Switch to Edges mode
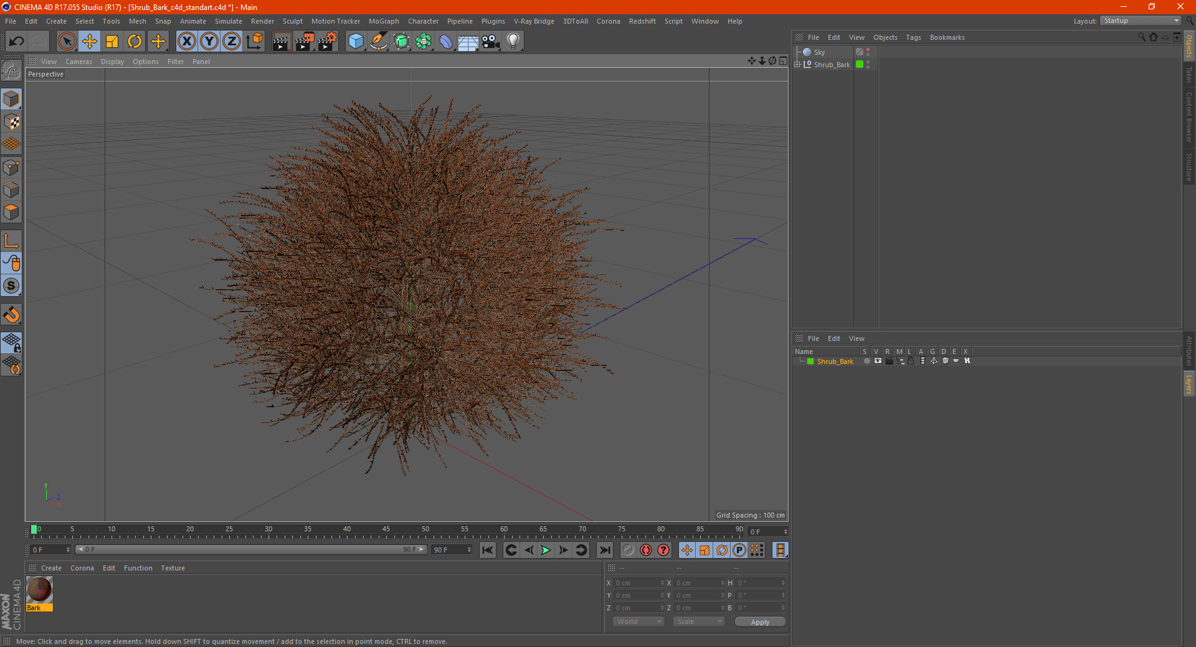 pos(11,189)
